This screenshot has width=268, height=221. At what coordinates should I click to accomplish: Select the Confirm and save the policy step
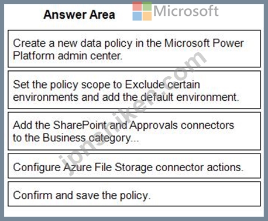click(x=134, y=194)
